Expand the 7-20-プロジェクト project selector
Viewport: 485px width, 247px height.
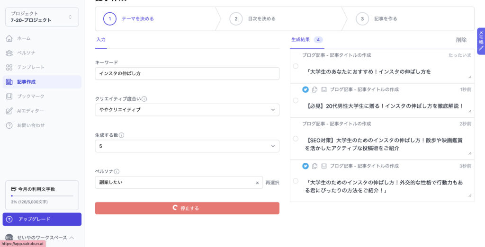[42, 17]
